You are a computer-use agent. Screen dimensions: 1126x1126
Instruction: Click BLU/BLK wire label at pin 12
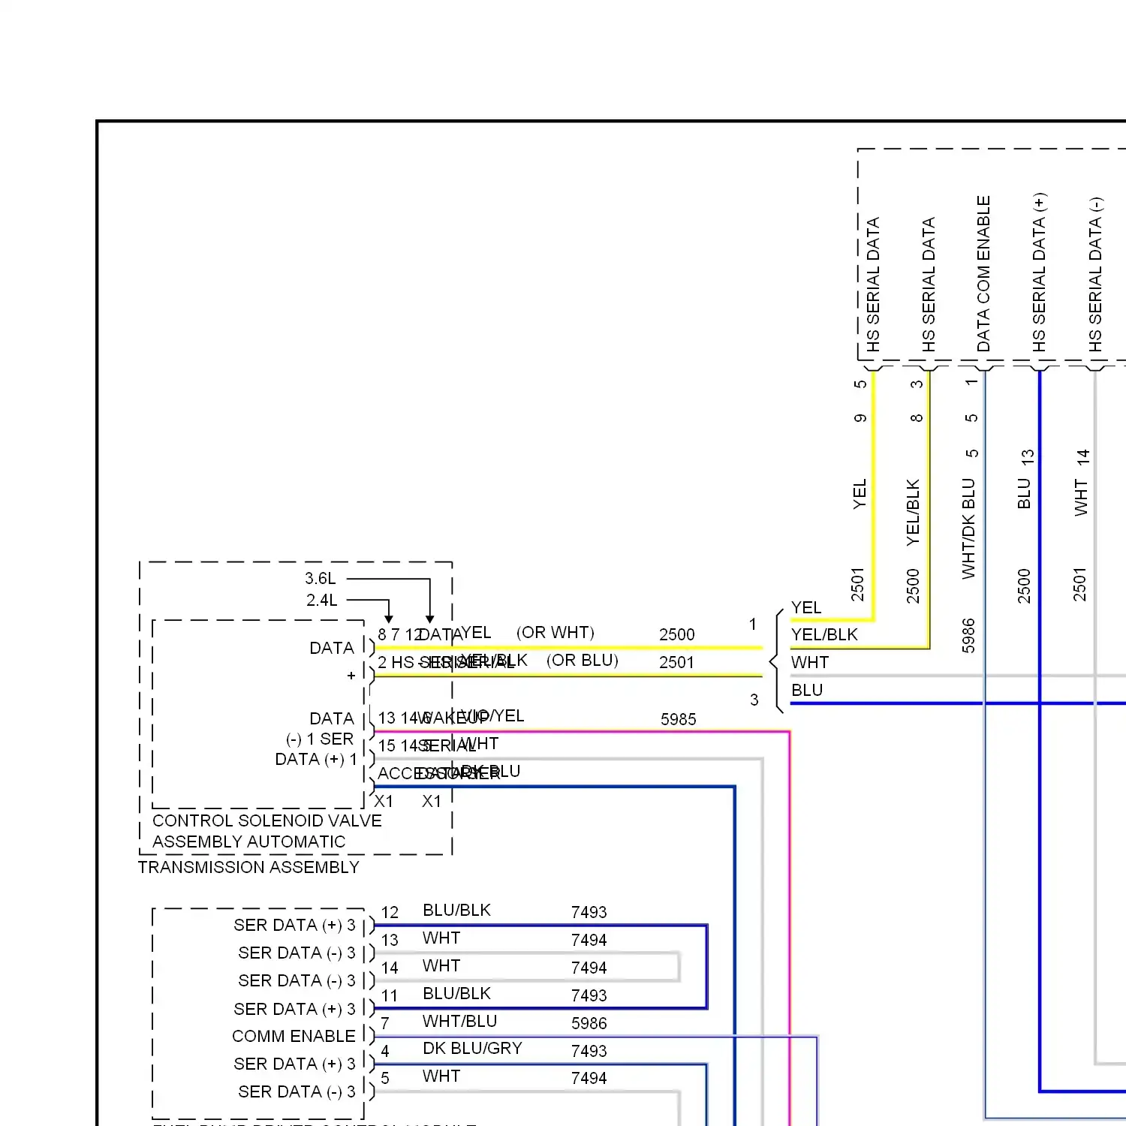click(456, 911)
